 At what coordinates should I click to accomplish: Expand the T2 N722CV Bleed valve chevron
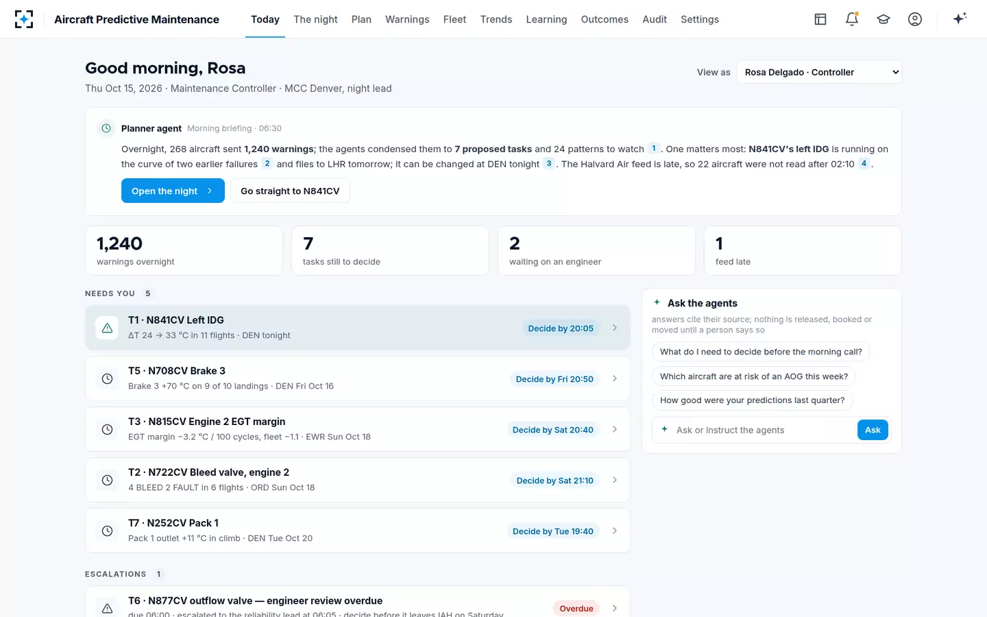click(615, 481)
